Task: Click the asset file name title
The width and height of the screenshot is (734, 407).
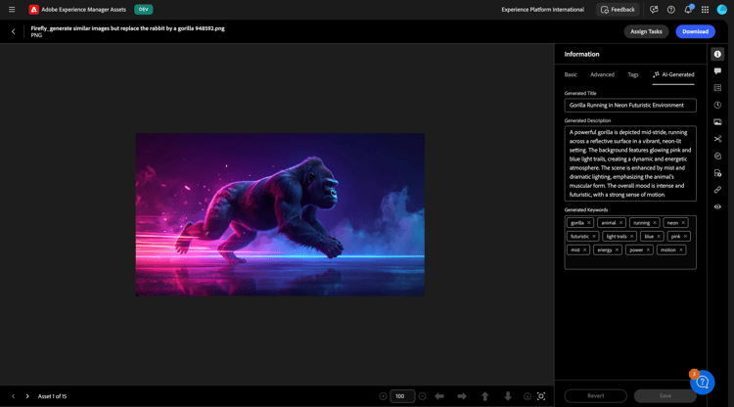Action: (128, 28)
